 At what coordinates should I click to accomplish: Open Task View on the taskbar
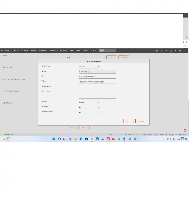(x=65, y=139)
